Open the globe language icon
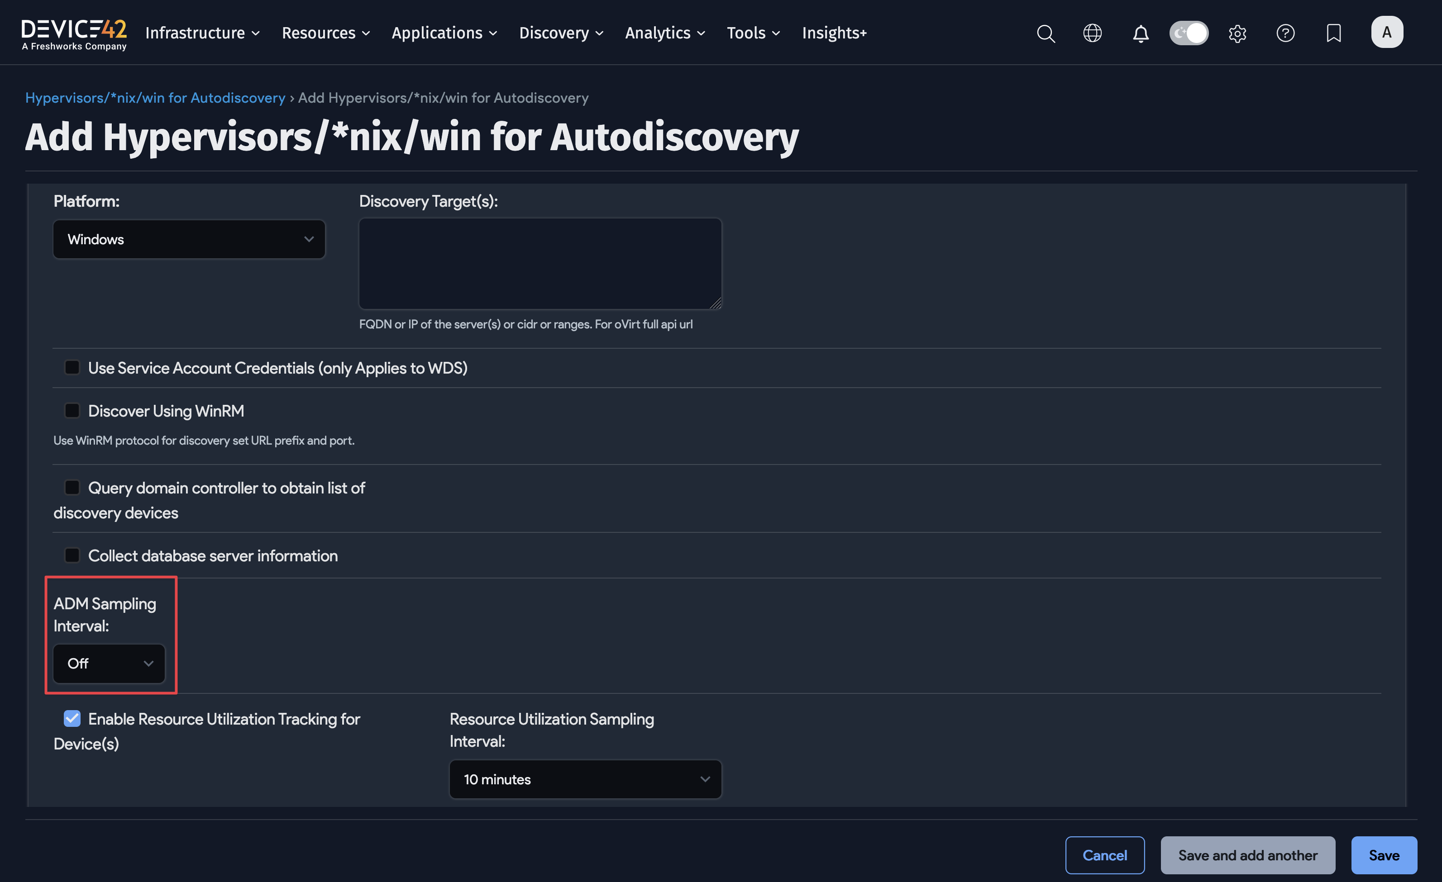The image size is (1442, 882). pos(1092,33)
